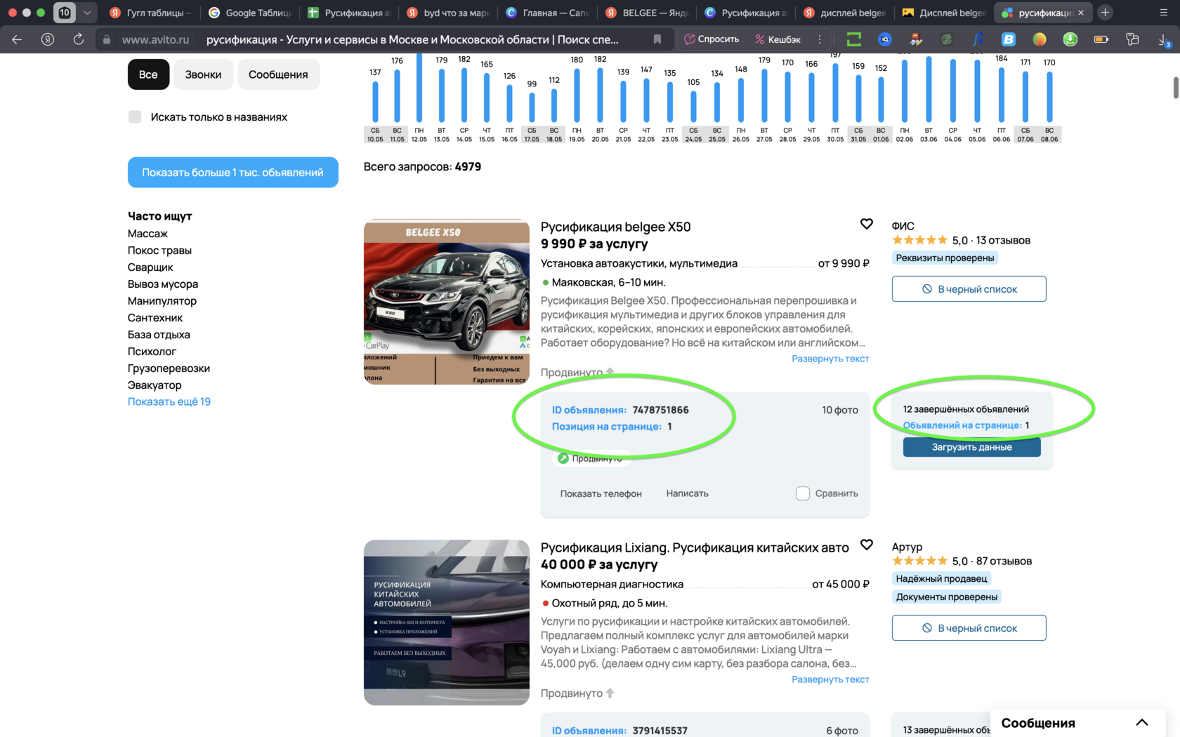Click the green bracket extension icon
This screenshot has height=737, width=1180.
tap(854, 39)
